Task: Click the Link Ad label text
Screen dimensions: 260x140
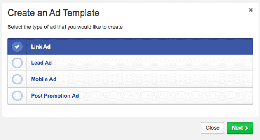Action: pyautogui.click(x=41, y=47)
